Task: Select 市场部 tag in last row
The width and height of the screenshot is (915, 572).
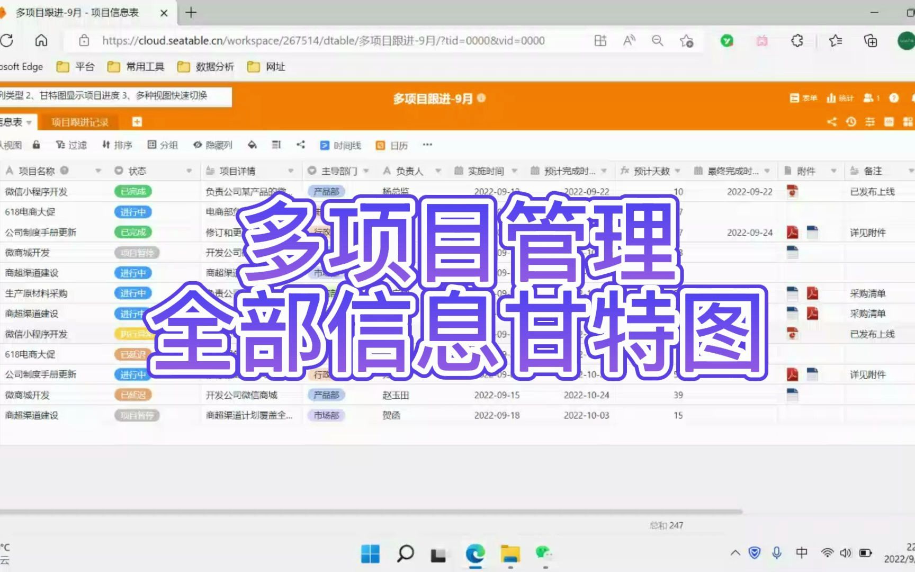Action: (326, 415)
